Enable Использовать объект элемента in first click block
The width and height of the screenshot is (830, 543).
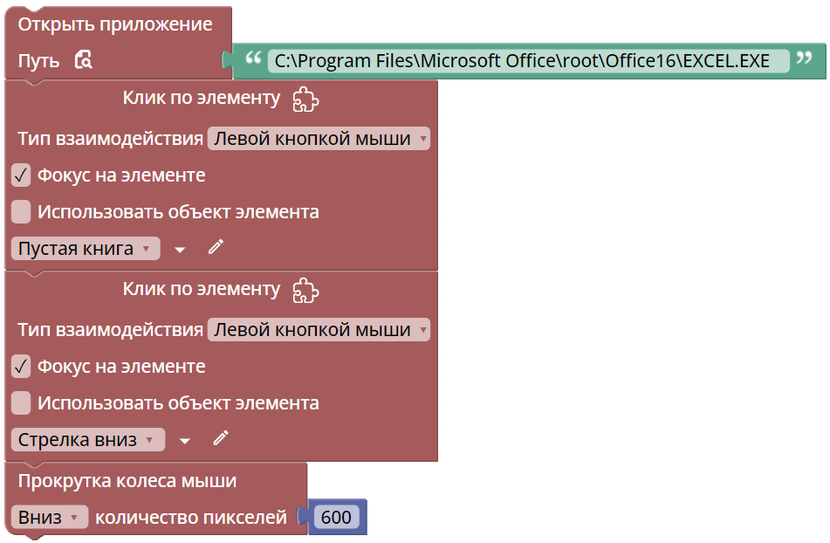coord(22,211)
